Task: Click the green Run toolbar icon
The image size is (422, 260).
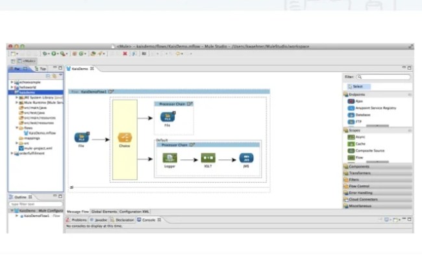Action: click(54, 53)
